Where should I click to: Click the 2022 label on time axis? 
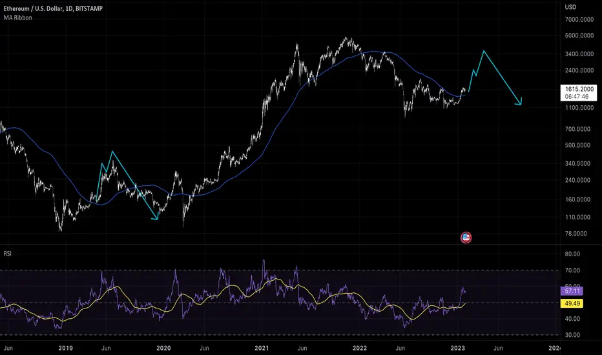tap(360, 349)
